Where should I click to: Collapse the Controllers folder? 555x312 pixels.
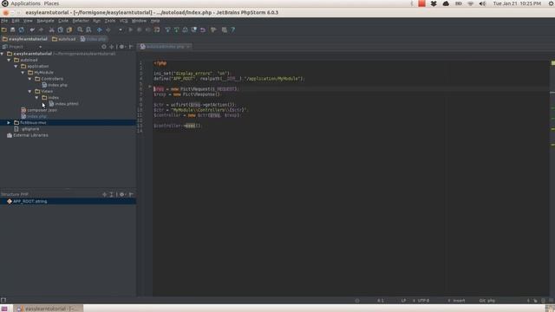(x=29, y=79)
